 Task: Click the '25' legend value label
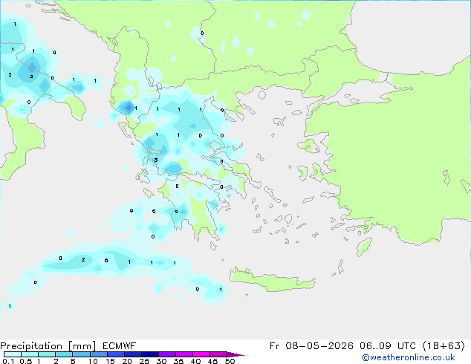tap(144, 361)
